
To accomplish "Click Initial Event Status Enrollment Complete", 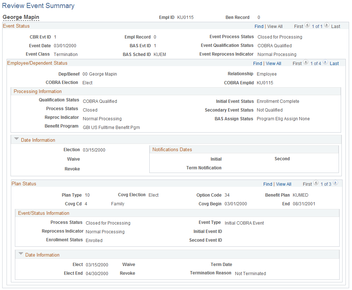I will point(278,101).
